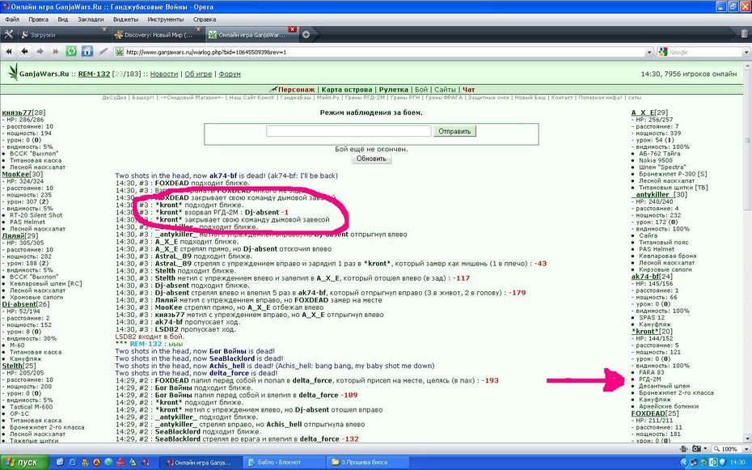Reload the page with green refresh icon
752x470 pixels.
click(x=71, y=51)
